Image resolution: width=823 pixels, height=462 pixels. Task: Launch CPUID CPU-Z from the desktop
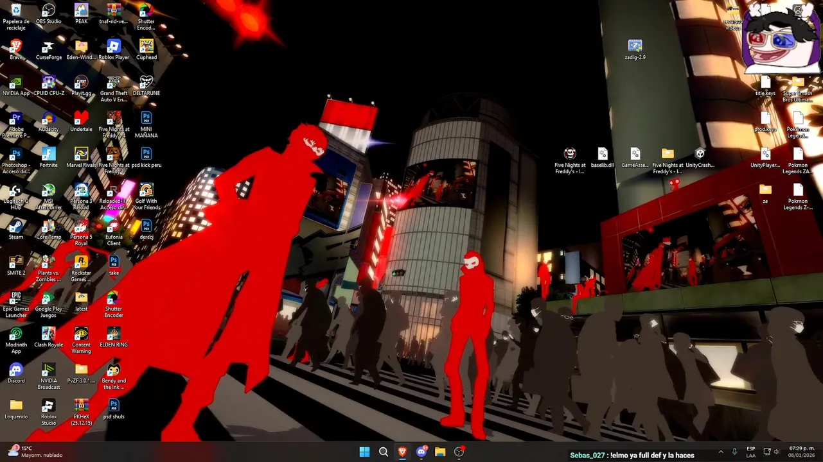49,85
